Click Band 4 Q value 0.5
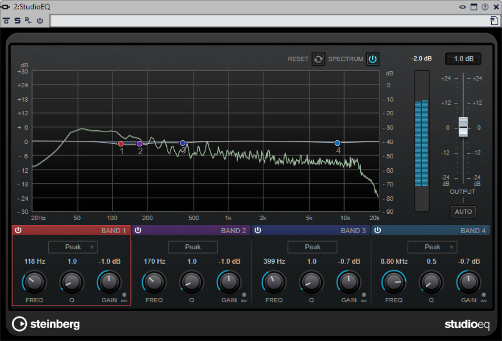This screenshot has width=502, height=341. point(431,261)
